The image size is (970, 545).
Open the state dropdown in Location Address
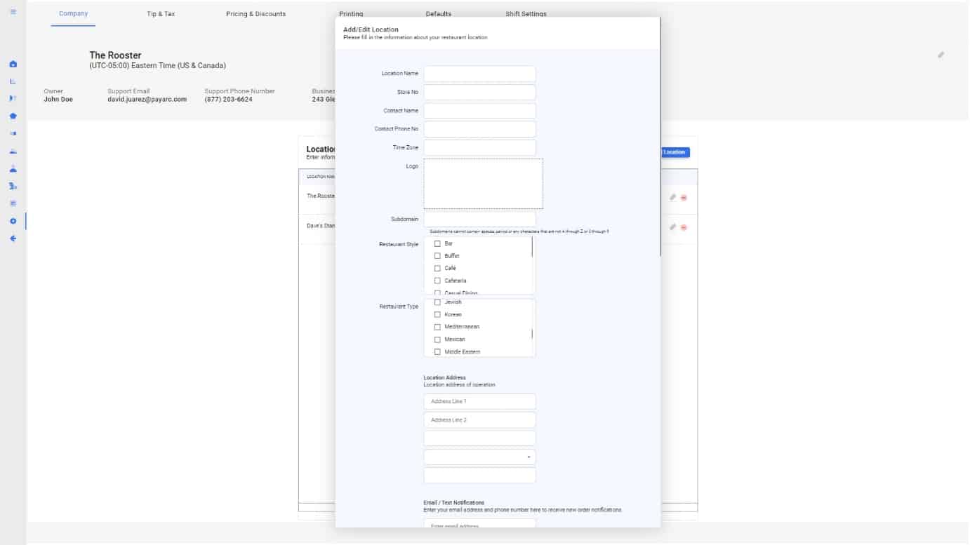479,457
